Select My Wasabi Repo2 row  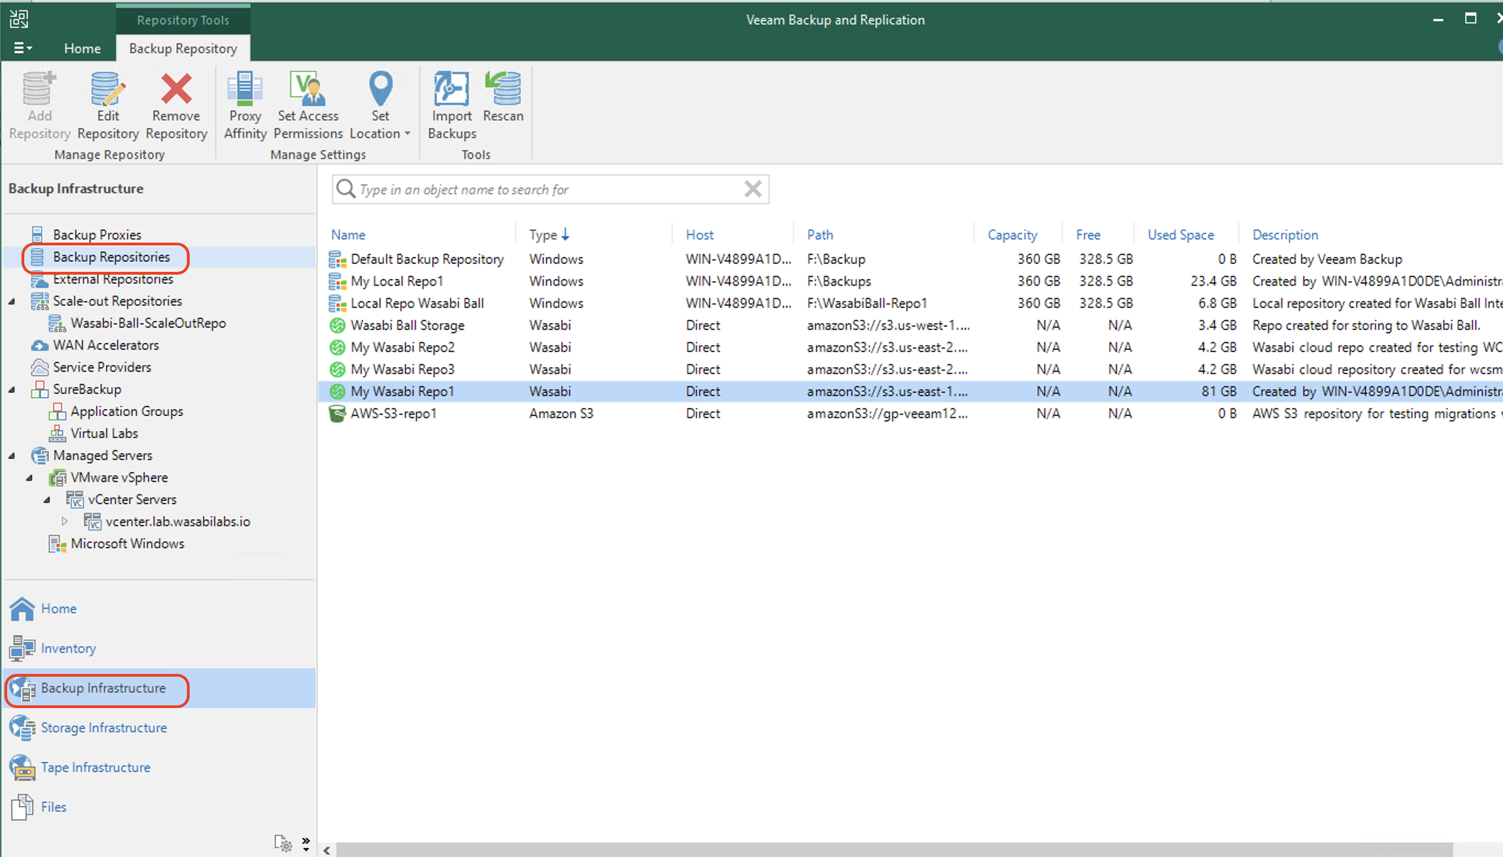point(910,347)
